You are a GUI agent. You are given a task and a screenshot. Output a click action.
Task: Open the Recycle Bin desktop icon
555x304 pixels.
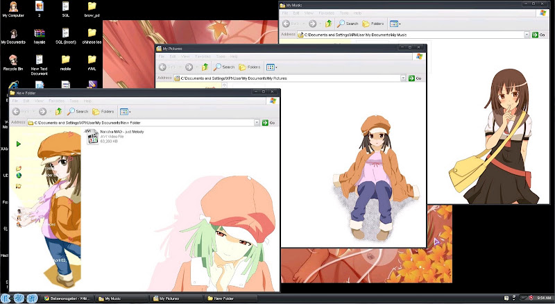click(13, 63)
